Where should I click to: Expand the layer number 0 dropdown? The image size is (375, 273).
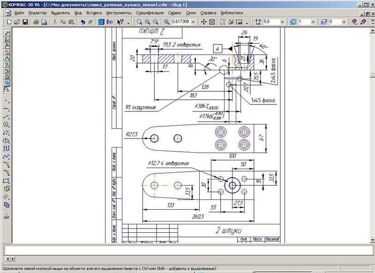pos(344,22)
